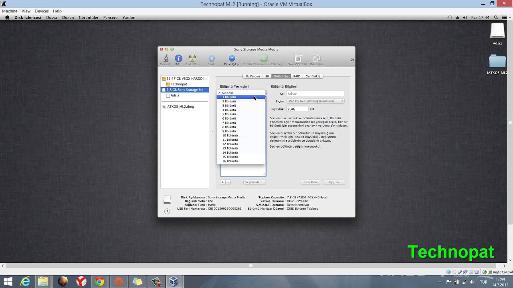The width and height of the screenshot is (513, 288).
Task: Open VirtualBox icon in Windows taskbar
Action: (173, 282)
